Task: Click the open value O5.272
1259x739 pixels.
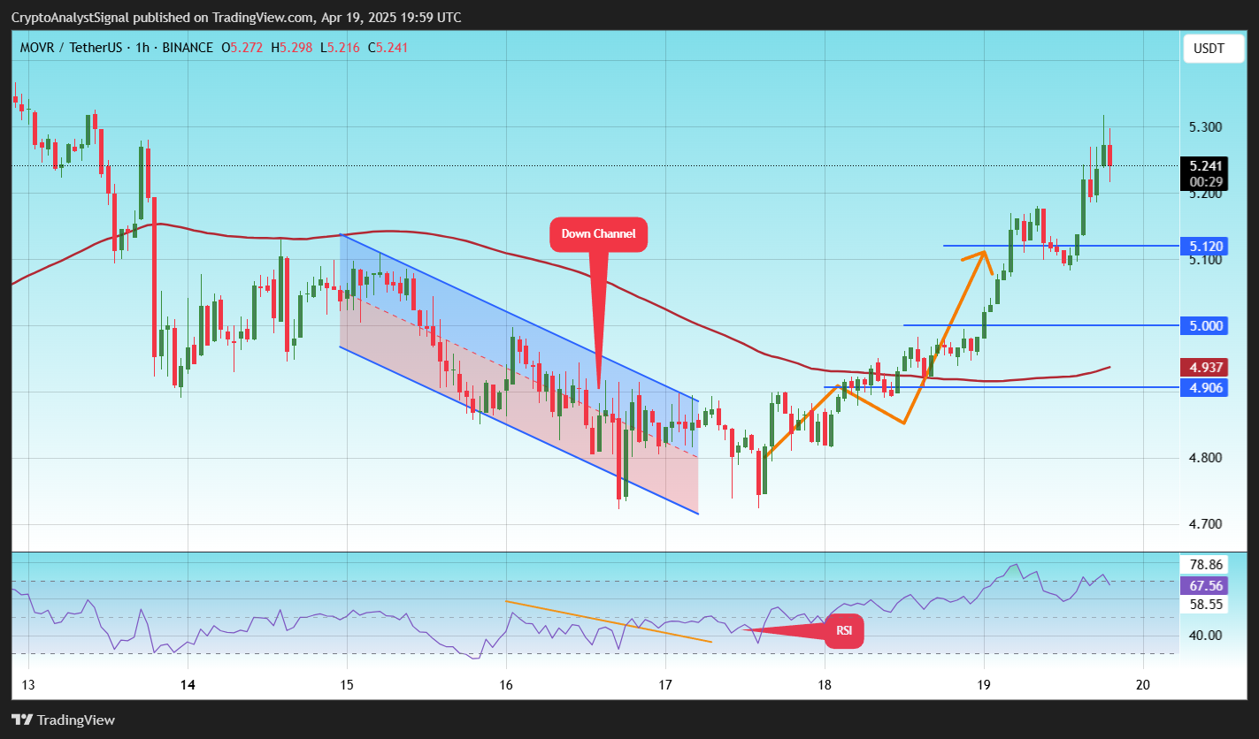Action: click(241, 48)
